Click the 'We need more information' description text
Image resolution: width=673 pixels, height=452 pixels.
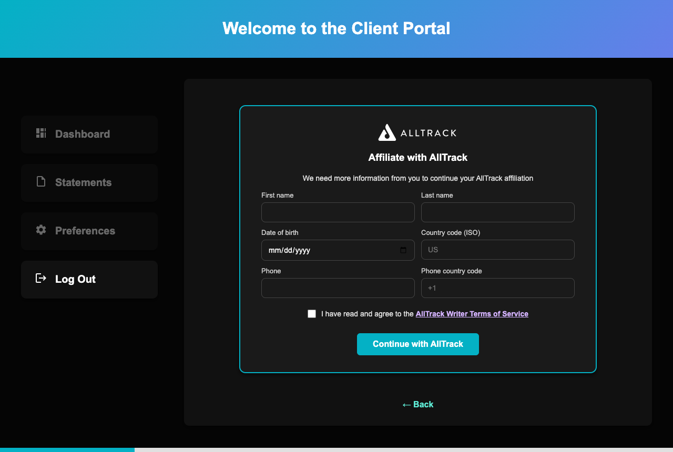418,179
